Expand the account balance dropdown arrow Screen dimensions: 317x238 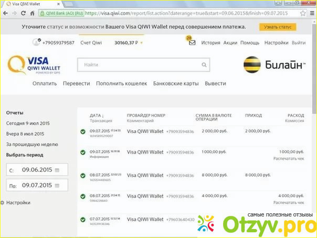click(141, 43)
